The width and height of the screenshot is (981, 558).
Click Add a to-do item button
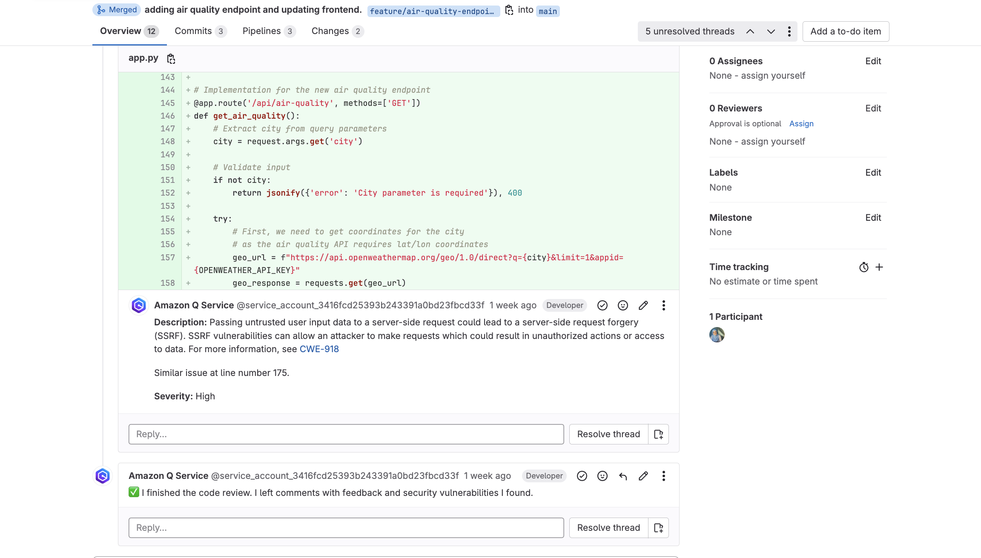846,31
